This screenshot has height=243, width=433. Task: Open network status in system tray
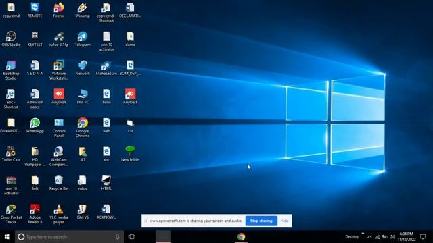[378, 237]
